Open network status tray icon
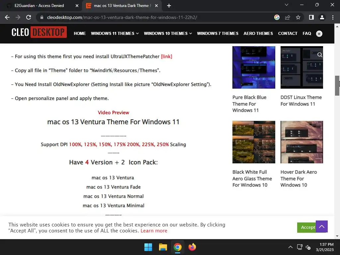The height and width of the screenshot is (255, 340). (300, 247)
